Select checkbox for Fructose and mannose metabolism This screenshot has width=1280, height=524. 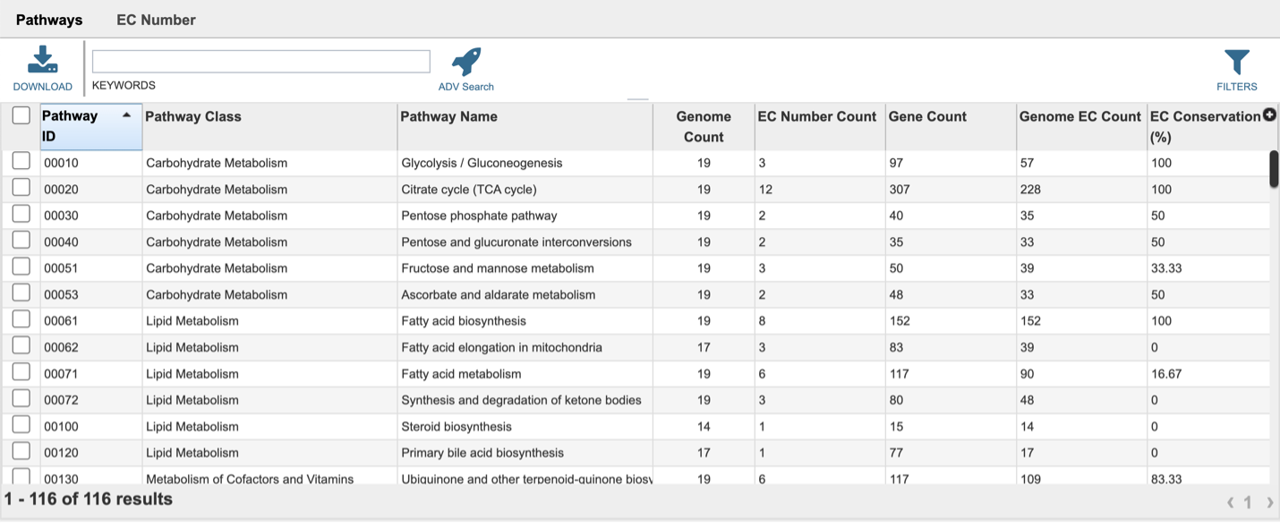pyautogui.click(x=21, y=266)
